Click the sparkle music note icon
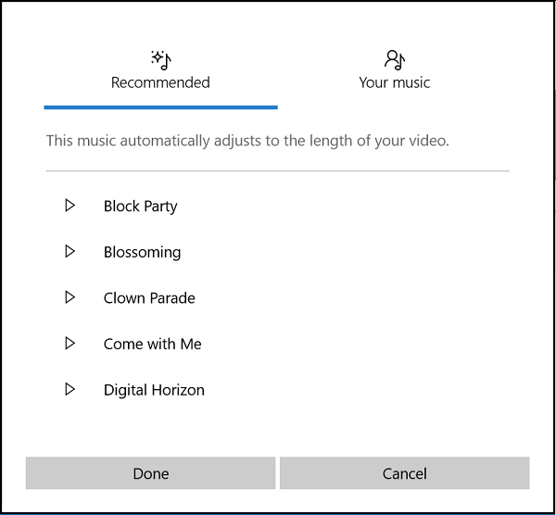 point(160,60)
